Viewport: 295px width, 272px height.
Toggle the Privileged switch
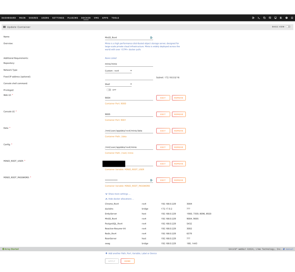[x=109, y=90]
